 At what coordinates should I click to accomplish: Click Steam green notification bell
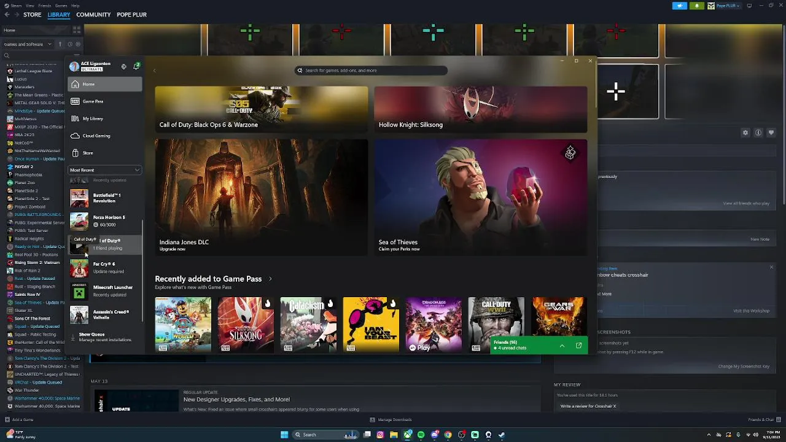pyautogui.click(x=696, y=6)
